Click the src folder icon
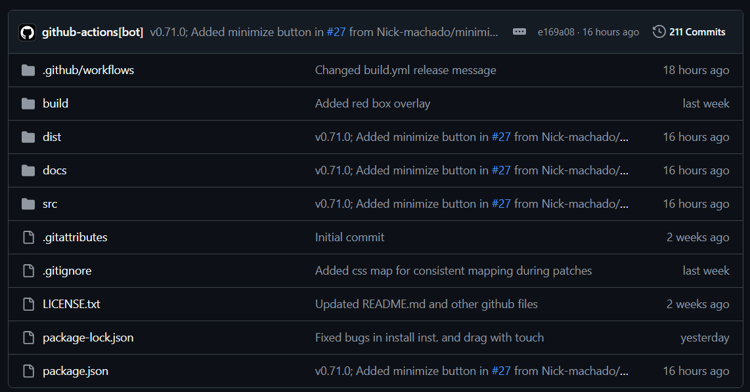This screenshot has height=392, width=750. (28, 205)
